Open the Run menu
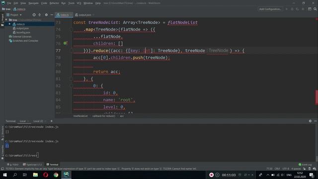 (64, 3)
